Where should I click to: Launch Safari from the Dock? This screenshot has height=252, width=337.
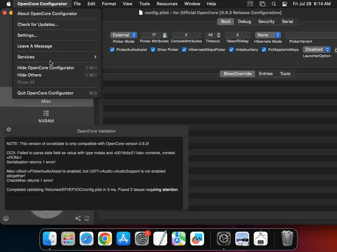point(87,238)
